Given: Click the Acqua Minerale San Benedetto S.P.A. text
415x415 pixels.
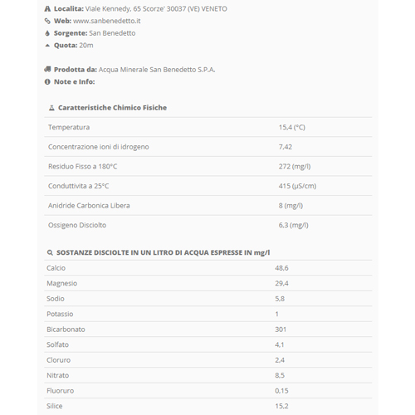Looking at the screenshot, I should (x=157, y=70).
